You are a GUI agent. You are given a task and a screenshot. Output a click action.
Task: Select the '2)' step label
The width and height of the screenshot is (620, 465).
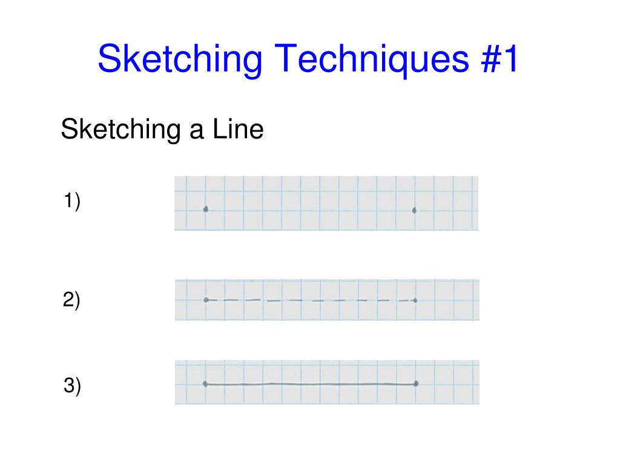(x=71, y=300)
